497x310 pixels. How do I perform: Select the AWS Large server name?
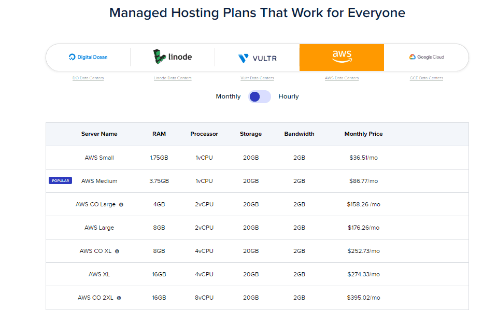click(x=99, y=228)
